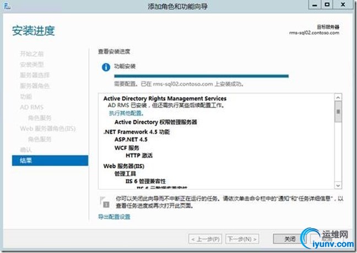Select the Web 服务器角色(IIS) step

(x=48, y=129)
